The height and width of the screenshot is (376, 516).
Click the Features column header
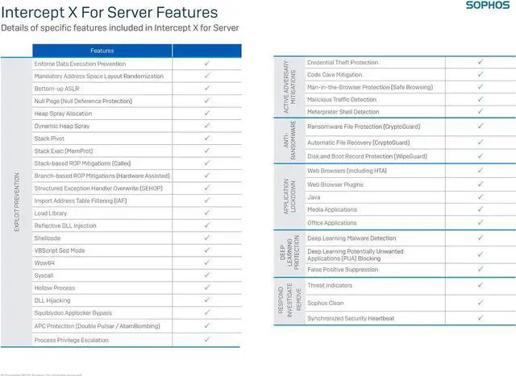coord(102,50)
